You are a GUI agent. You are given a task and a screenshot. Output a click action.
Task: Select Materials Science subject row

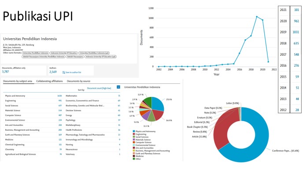pos(33,111)
